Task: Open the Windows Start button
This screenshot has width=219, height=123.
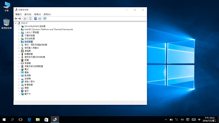Action: click(x=4, y=120)
